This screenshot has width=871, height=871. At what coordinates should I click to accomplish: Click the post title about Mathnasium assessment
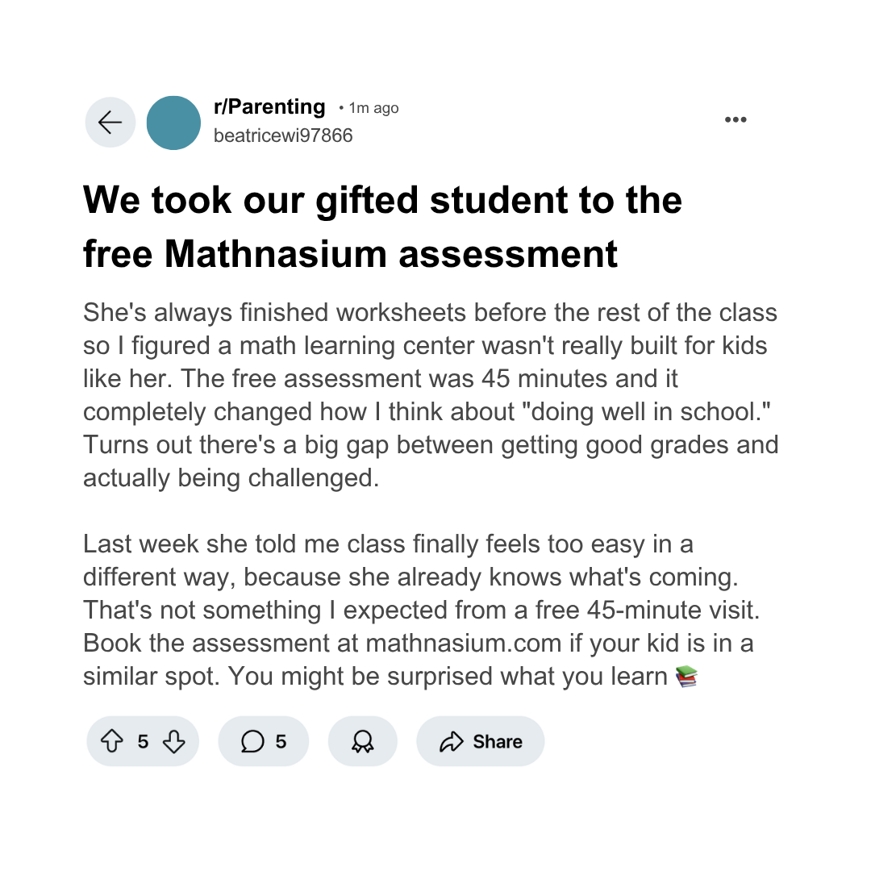383,227
